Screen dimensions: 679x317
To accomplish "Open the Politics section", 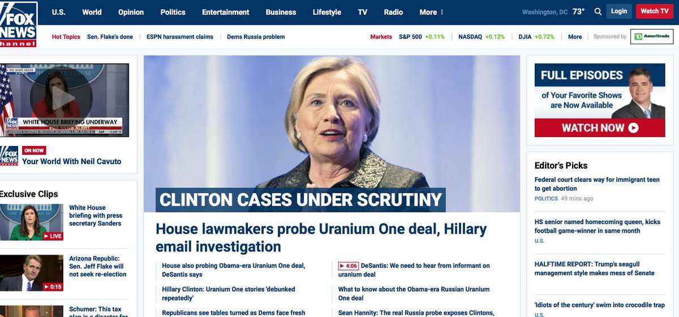I will tap(173, 12).
